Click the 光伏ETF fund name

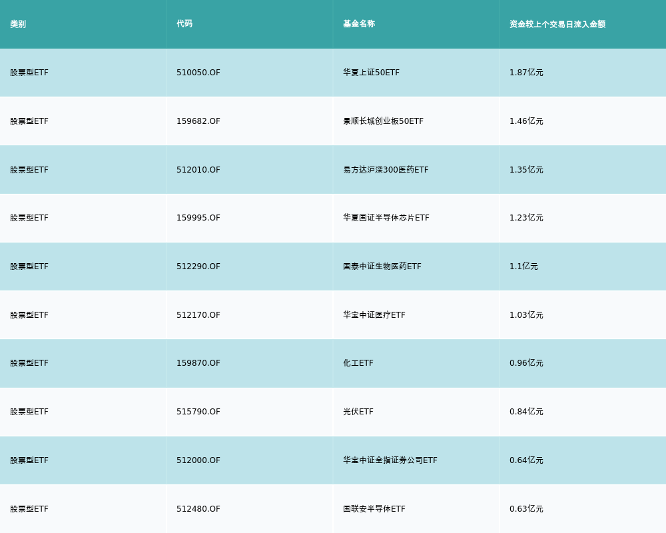pyautogui.click(x=358, y=412)
